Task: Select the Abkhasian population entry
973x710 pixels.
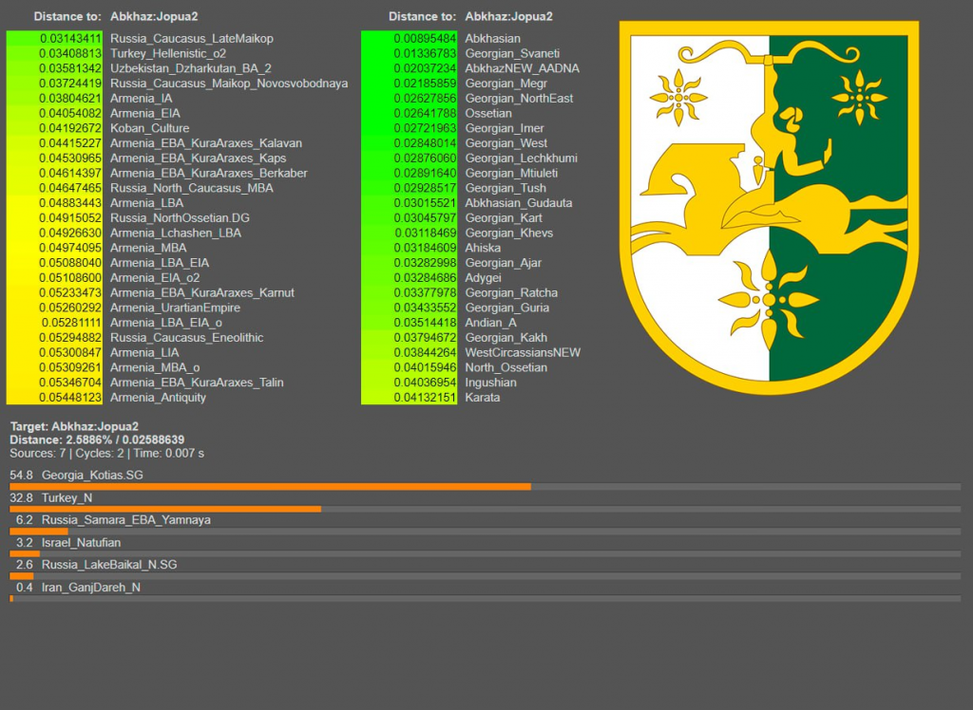Action: pos(492,38)
